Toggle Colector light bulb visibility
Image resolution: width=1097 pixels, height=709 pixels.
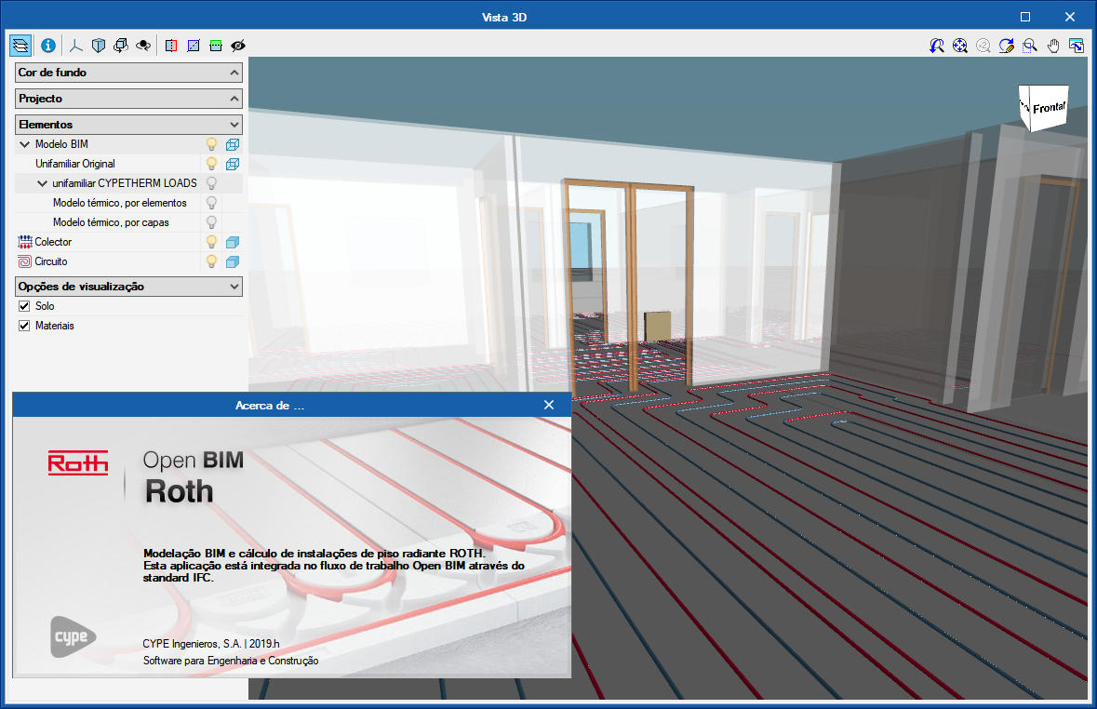coord(211,242)
